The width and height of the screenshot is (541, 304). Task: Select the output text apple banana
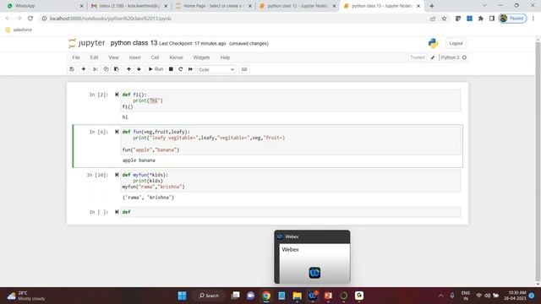coord(139,160)
